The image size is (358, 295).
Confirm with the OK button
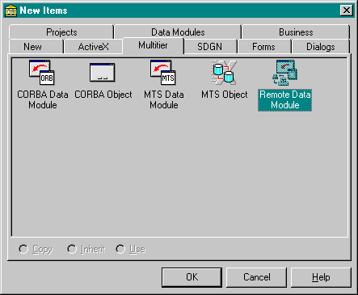click(192, 277)
